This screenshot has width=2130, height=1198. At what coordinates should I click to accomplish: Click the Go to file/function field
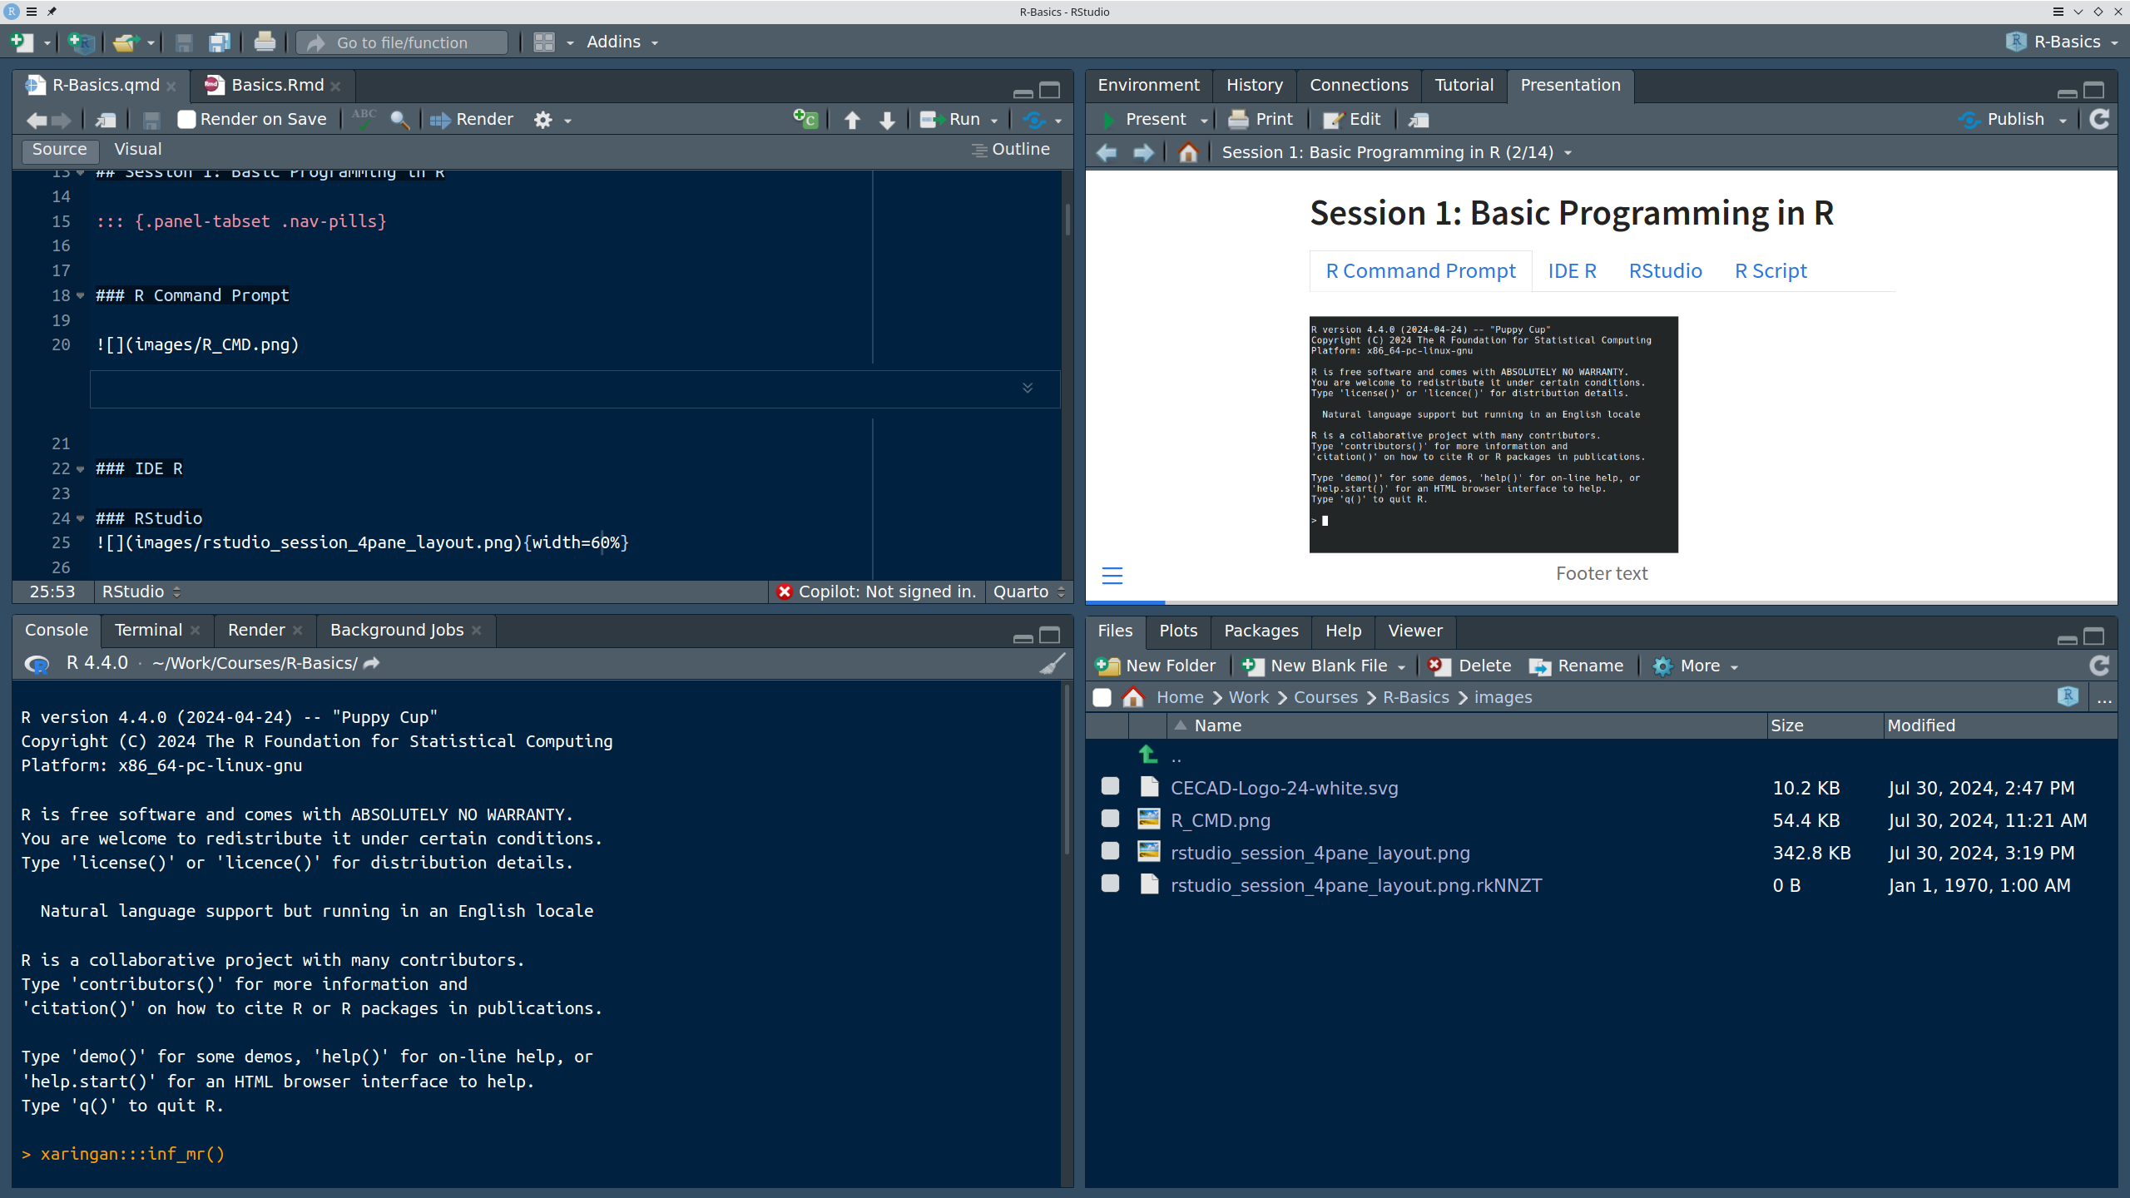(403, 42)
